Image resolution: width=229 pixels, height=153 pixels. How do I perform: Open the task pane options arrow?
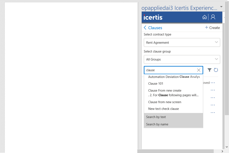pyautogui.click(x=221, y=7)
